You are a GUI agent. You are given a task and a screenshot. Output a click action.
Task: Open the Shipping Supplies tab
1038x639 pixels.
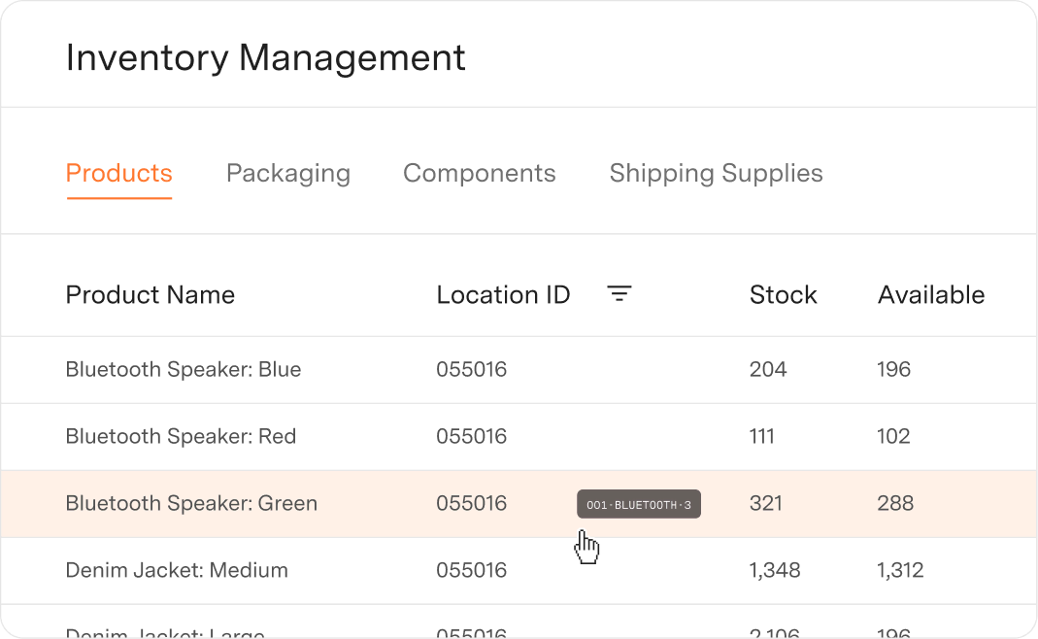pos(716,173)
